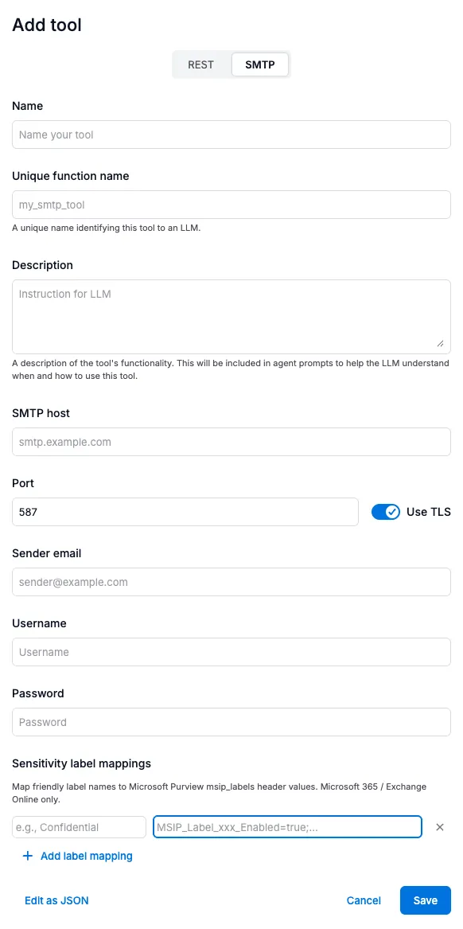Image resolution: width=463 pixels, height=929 pixels.
Task: Click the sender email field
Action: point(231,582)
